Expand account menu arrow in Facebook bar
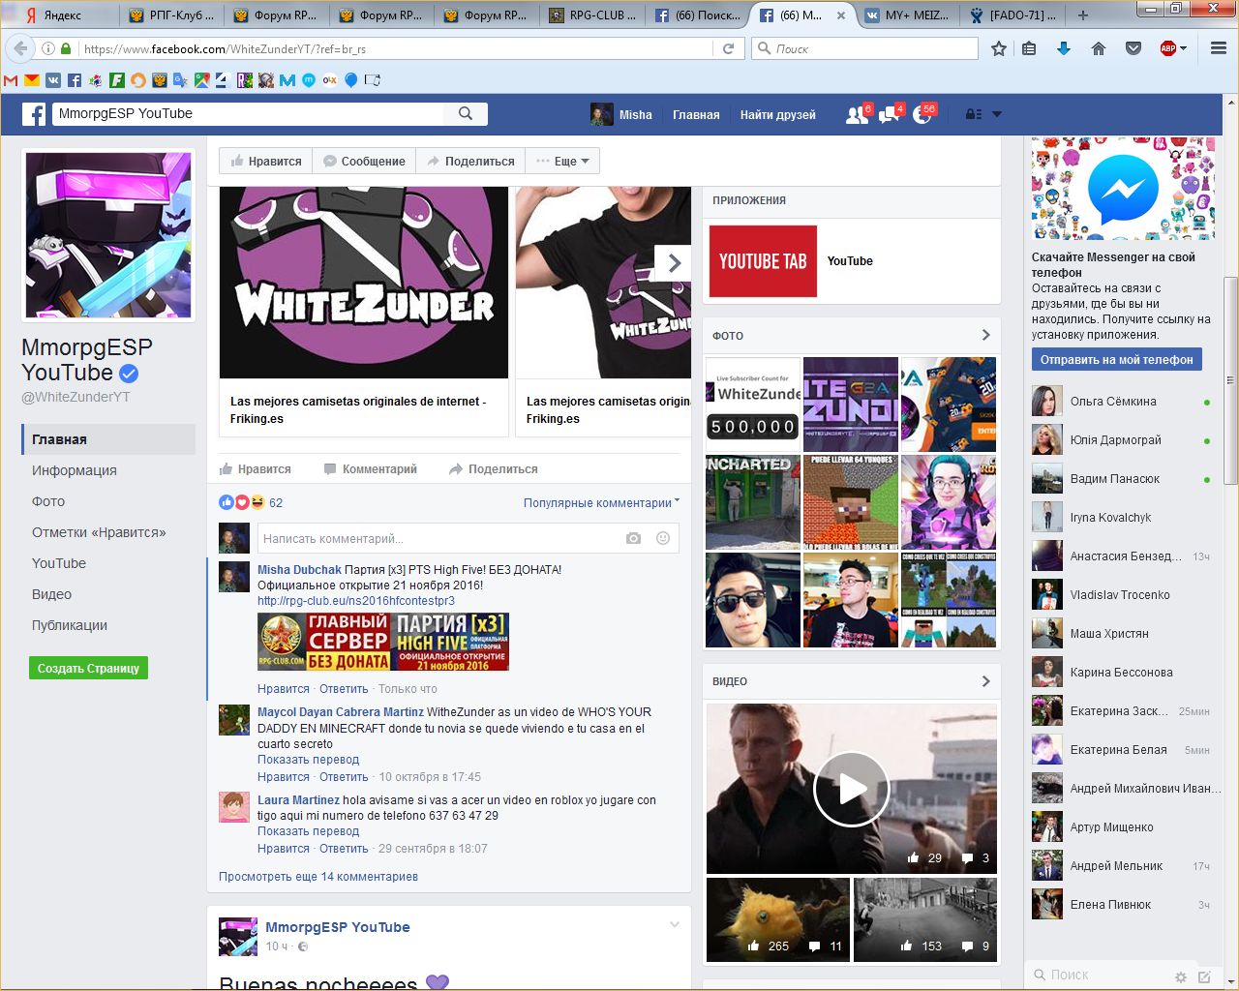 pyautogui.click(x=997, y=114)
